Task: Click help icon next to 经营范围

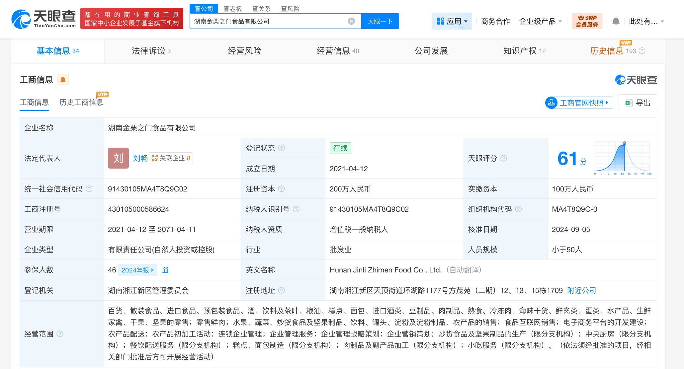Action: point(60,334)
